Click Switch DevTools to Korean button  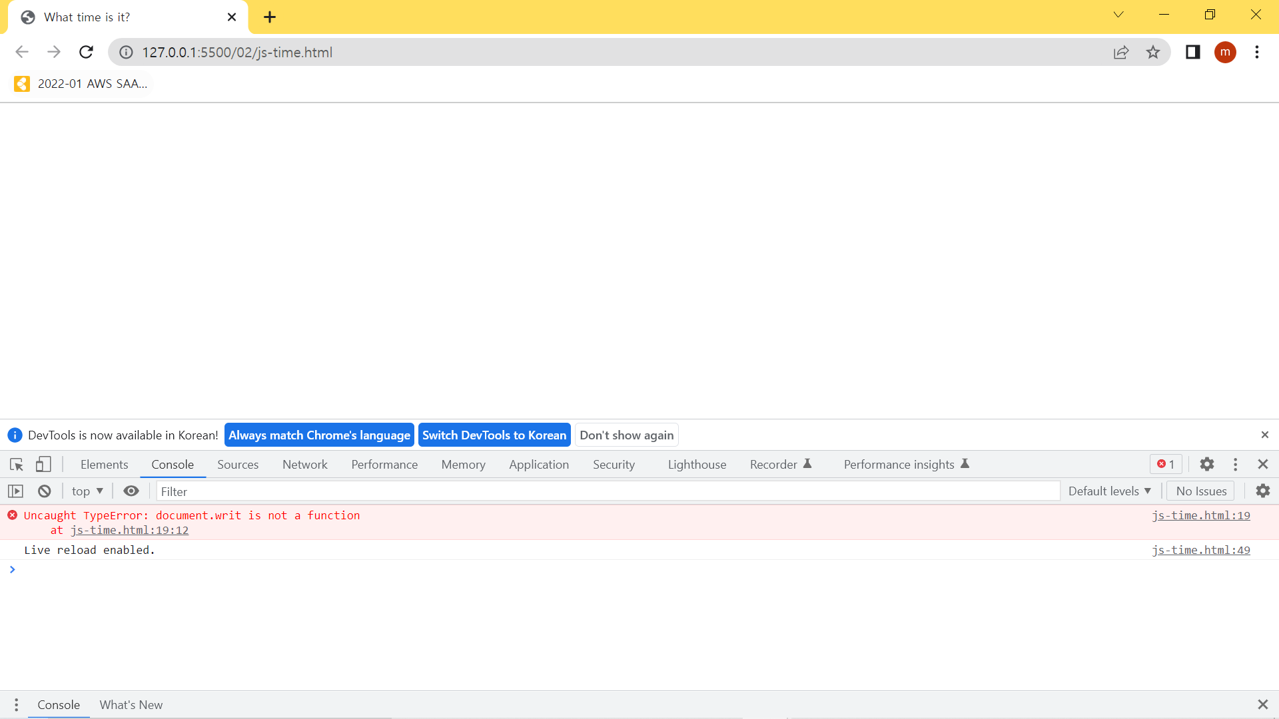click(x=494, y=435)
